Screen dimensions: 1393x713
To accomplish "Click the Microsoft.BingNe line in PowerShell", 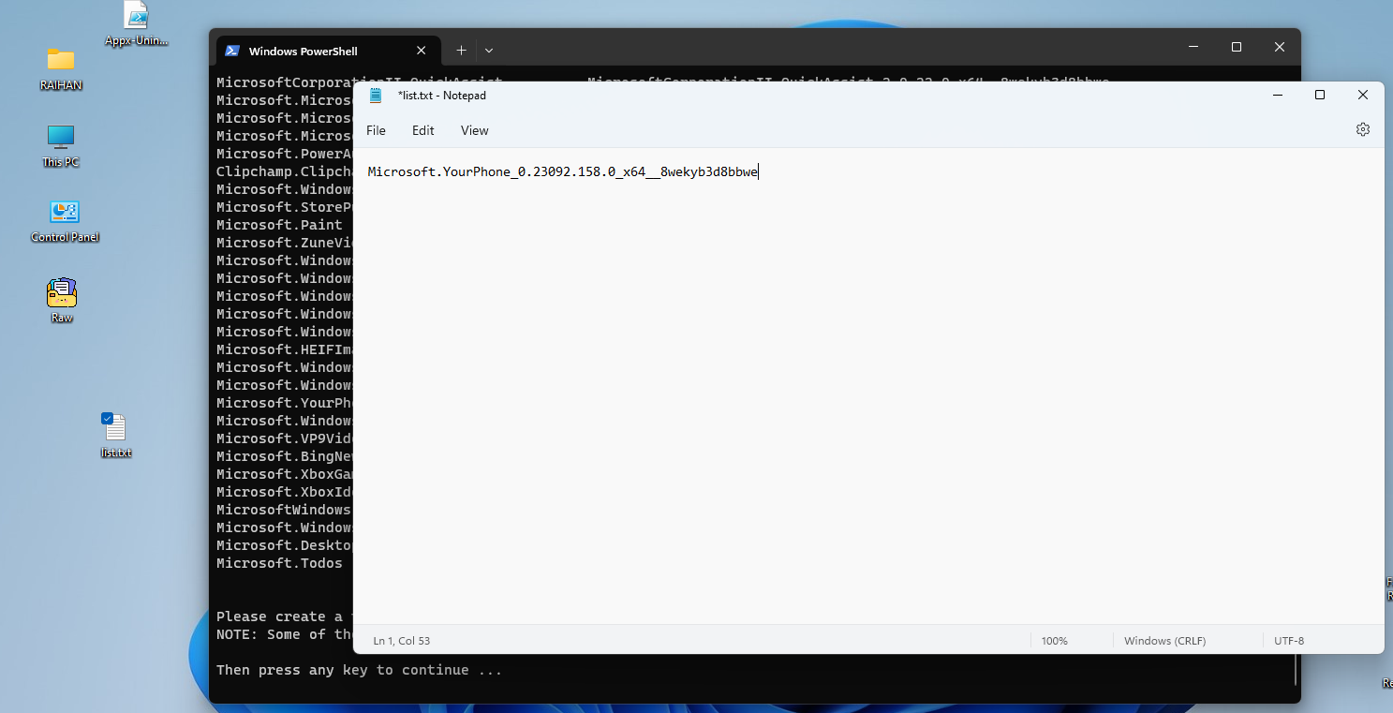I will [285, 456].
